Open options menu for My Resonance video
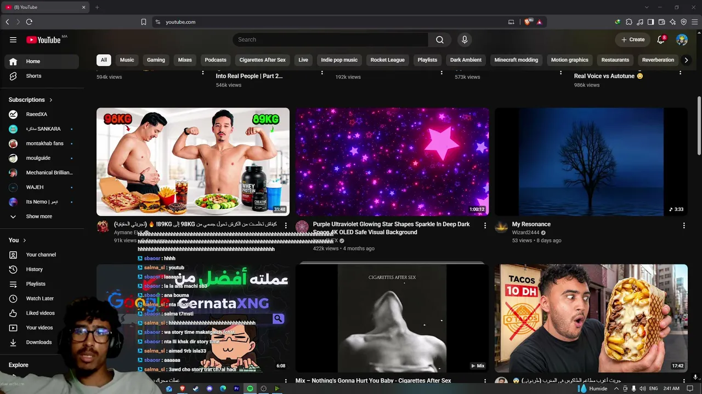This screenshot has width=702, height=394. 684,225
